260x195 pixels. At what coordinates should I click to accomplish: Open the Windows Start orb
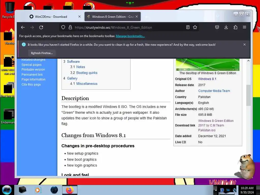pyautogui.click(x=7, y=190)
